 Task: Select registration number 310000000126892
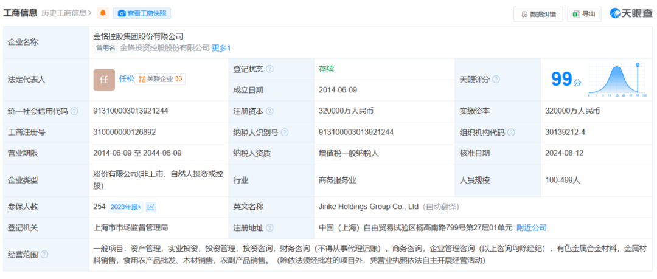(x=125, y=133)
